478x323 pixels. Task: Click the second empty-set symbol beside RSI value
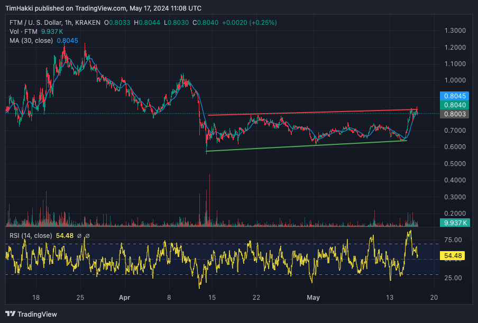click(87, 236)
